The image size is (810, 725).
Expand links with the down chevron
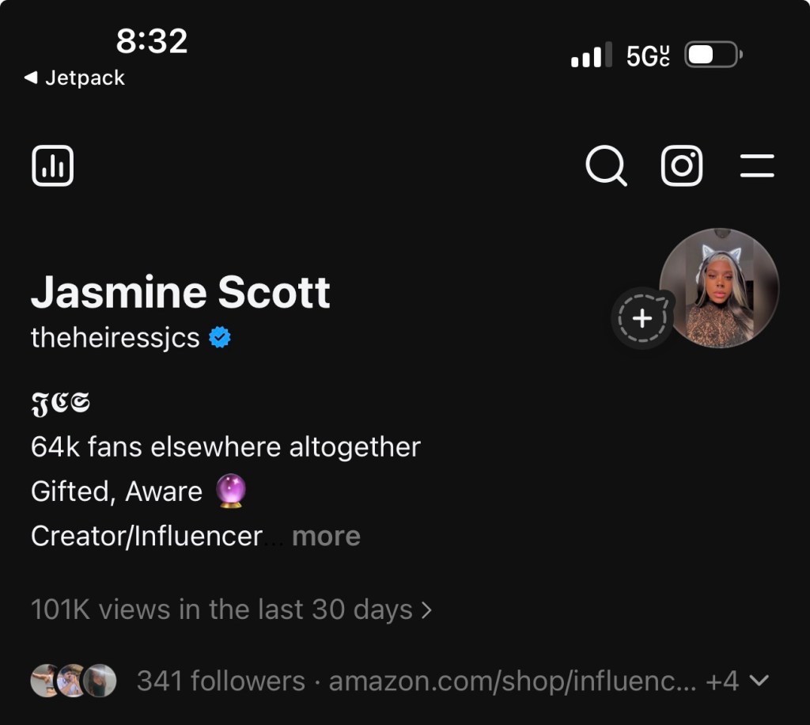pyautogui.click(x=759, y=681)
